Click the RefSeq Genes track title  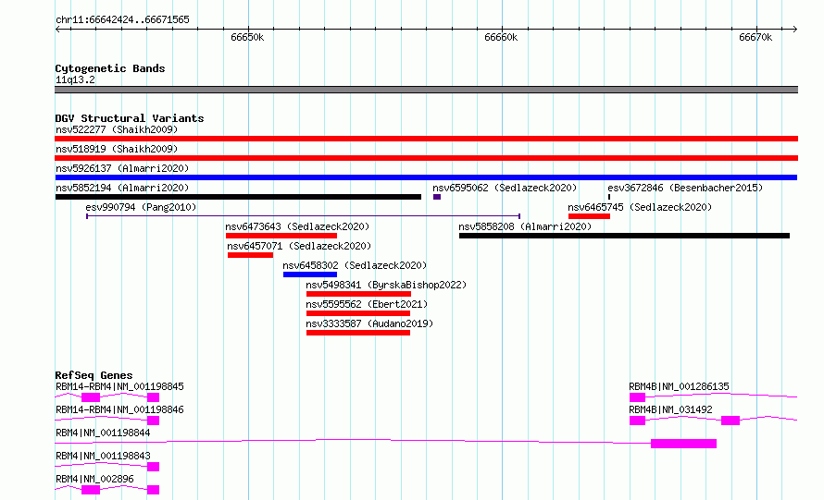point(94,375)
